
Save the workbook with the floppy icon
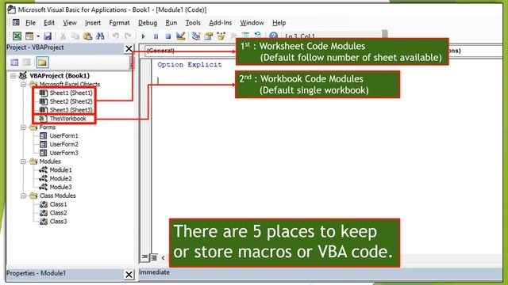[48, 36]
